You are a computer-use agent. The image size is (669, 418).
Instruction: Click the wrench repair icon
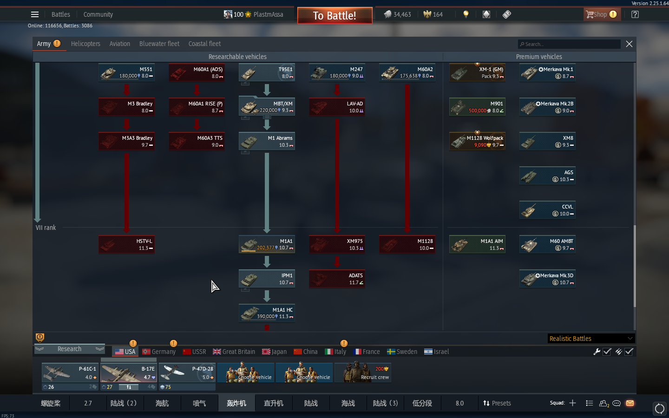click(597, 352)
